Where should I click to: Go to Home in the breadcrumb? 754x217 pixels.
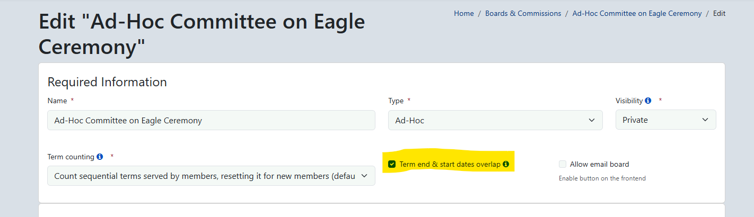click(463, 13)
